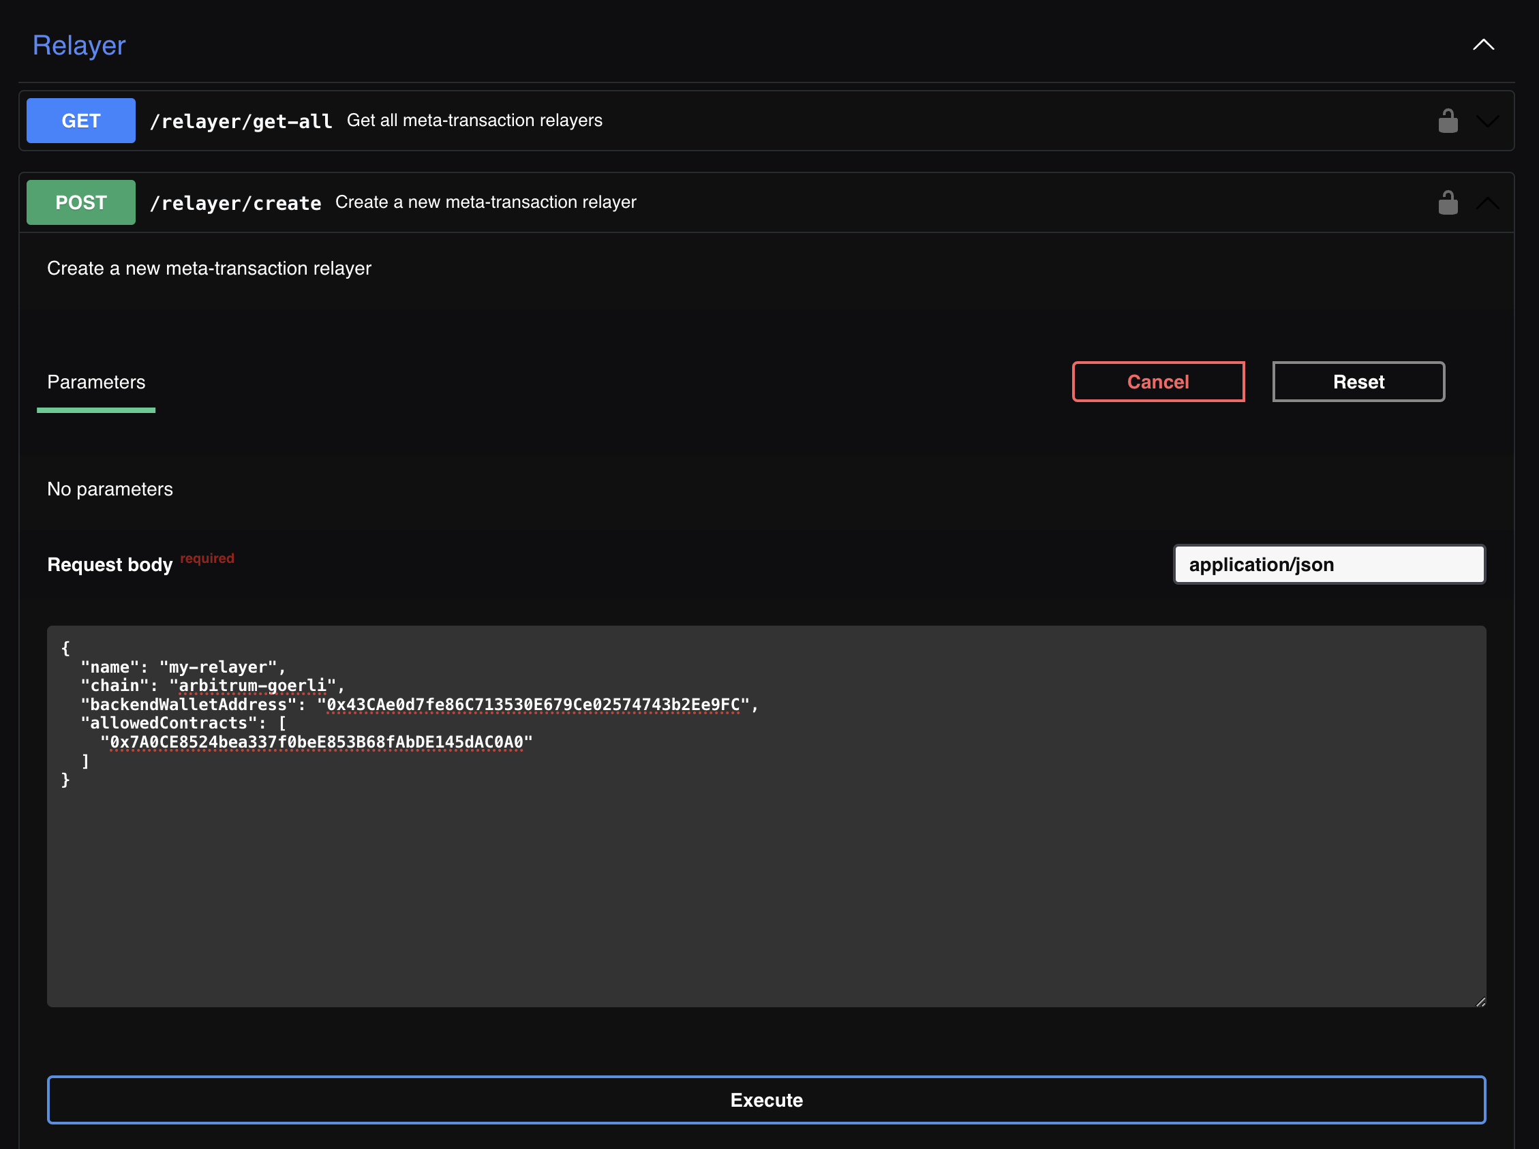The image size is (1539, 1149).
Task: Expand the GET /relayer/get-all endpoint chevron
Action: pos(1487,121)
